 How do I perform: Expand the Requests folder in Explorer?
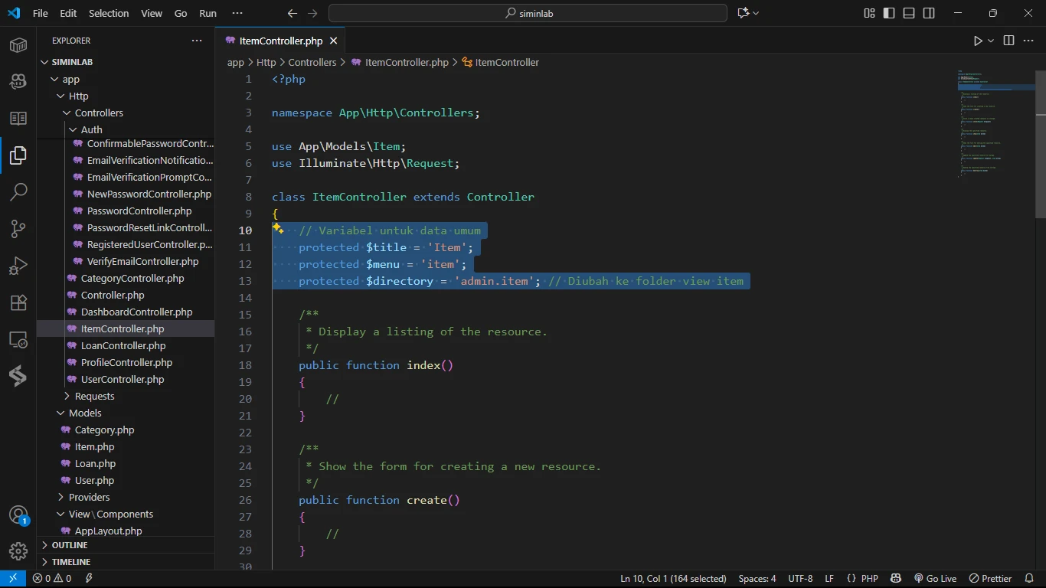(x=94, y=396)
